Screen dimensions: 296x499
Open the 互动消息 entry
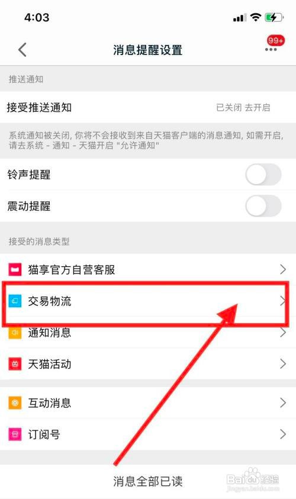pos(148,403)
